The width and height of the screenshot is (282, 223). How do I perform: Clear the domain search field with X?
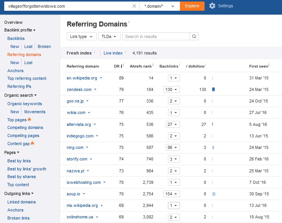point(134,6)
